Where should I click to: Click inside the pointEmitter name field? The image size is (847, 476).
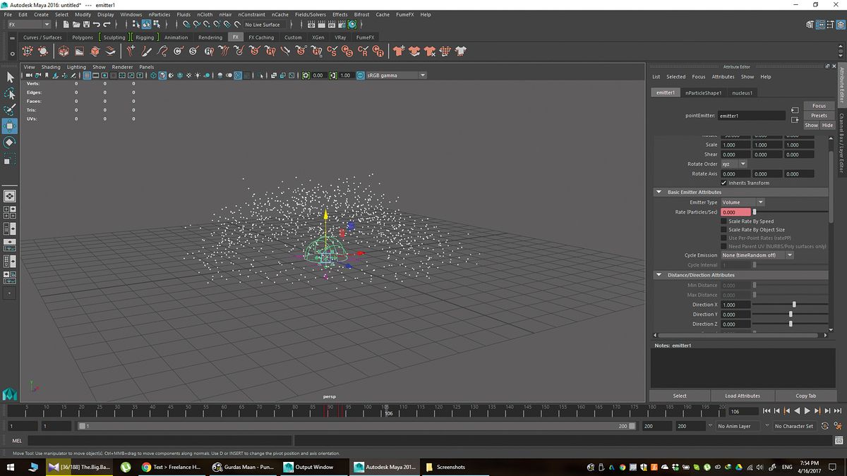750,115
